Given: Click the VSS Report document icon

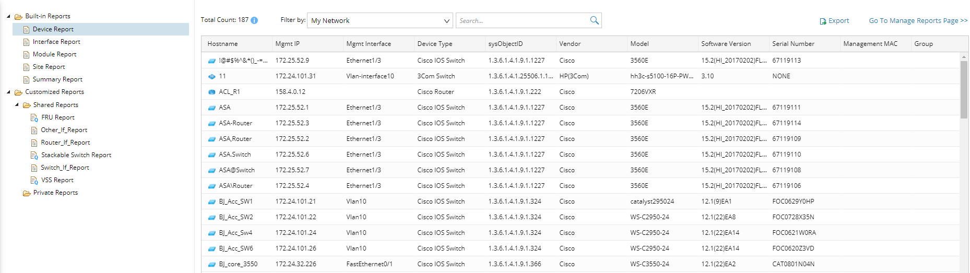Looking at the screenshot, I should 34,181.
